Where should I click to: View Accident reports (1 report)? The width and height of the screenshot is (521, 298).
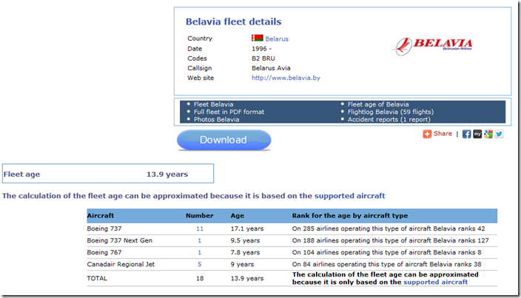tap(388, 119)
